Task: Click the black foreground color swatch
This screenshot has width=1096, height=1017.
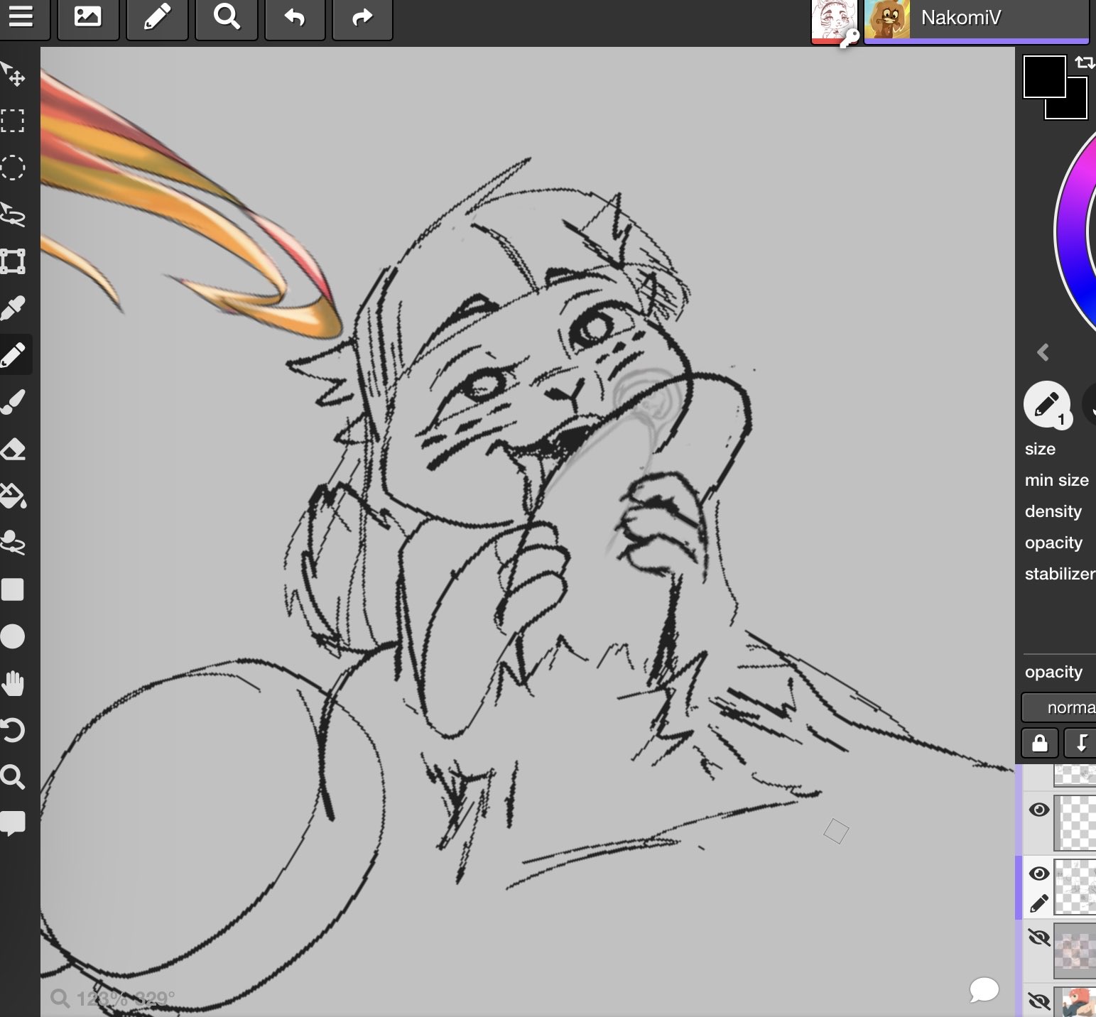Action: tap(1044, 77)
